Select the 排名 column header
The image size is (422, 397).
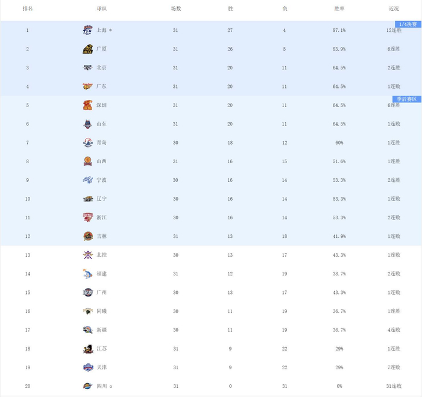[28, 9]
